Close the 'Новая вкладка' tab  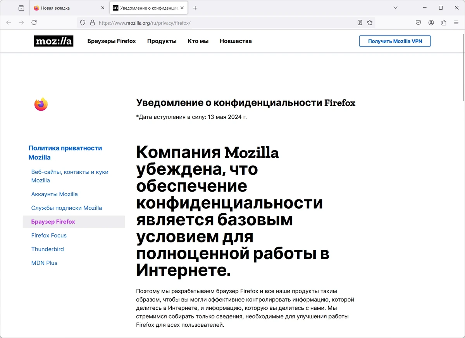[103, 8]
